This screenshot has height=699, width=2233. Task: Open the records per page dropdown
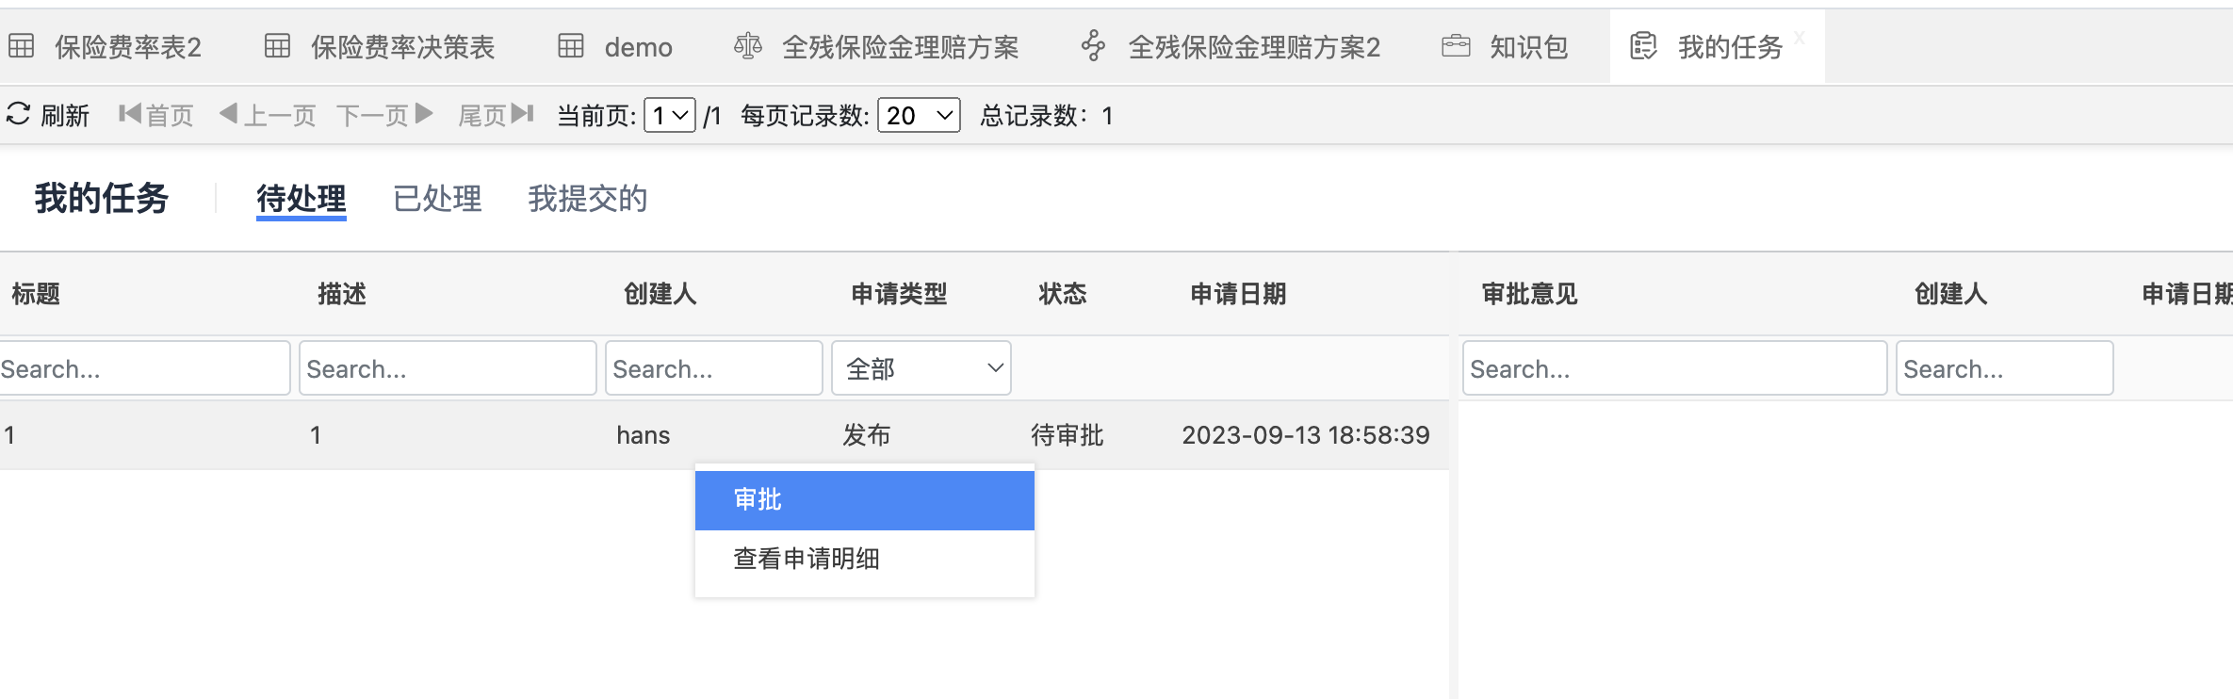point(918,116)
